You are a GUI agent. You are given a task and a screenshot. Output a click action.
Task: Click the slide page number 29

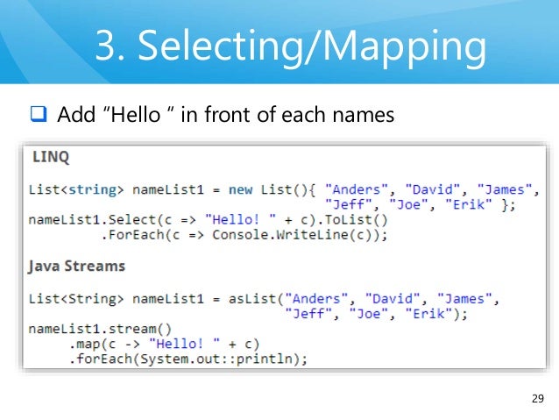tap(538, 399)
